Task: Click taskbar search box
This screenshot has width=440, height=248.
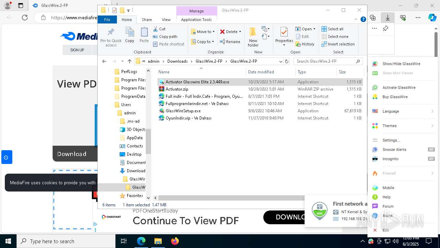Action: tap(66, 241)
